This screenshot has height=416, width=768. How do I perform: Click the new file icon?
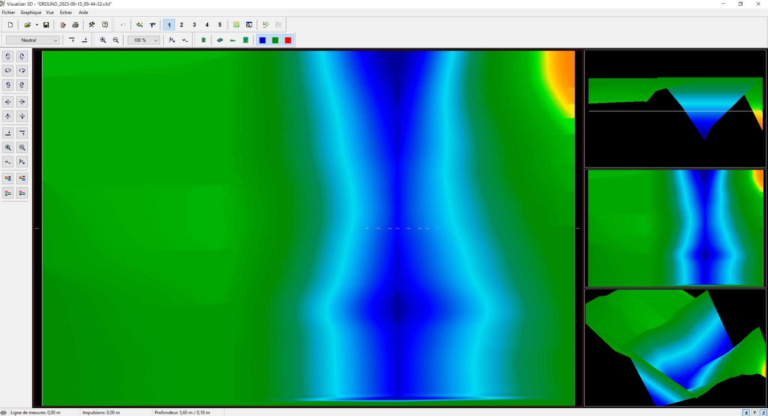[11, 25]
